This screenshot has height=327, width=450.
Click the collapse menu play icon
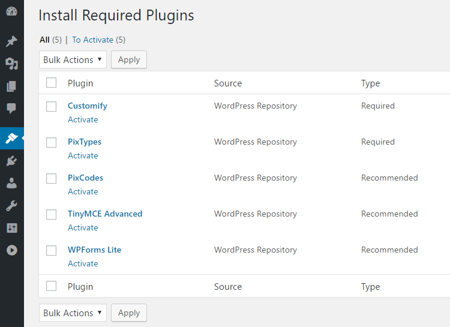point(12,250)
